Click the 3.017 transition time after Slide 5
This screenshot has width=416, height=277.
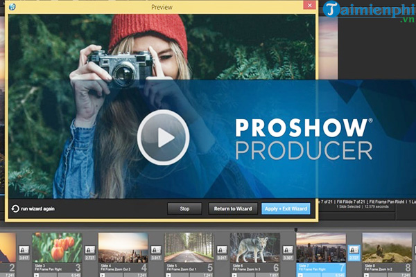222,258
